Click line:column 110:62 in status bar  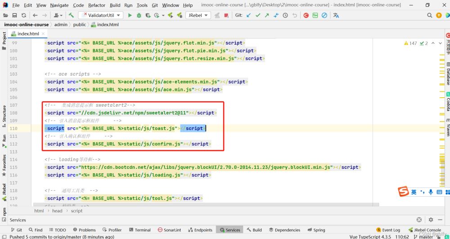[401, 237]
